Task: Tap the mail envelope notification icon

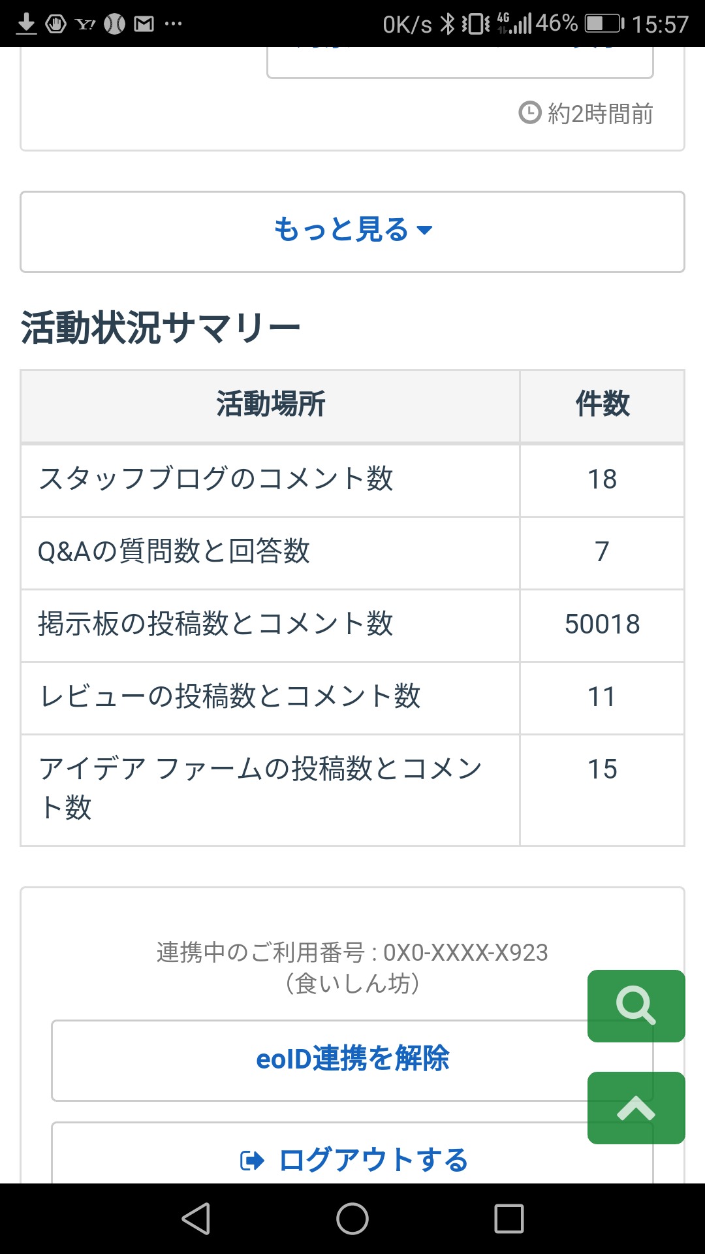Action: point(144,24)
